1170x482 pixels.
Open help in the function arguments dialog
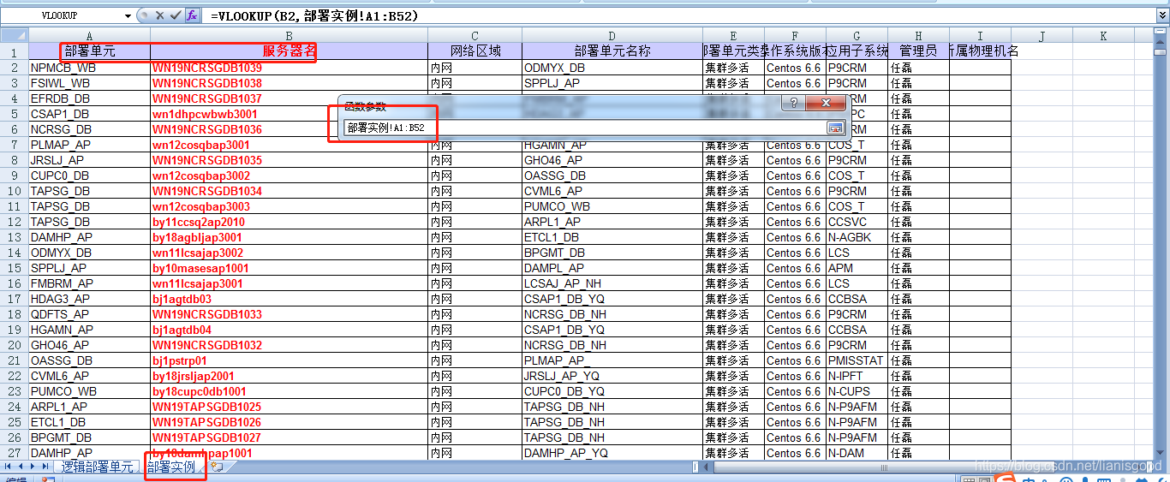[x=793, y=103]
